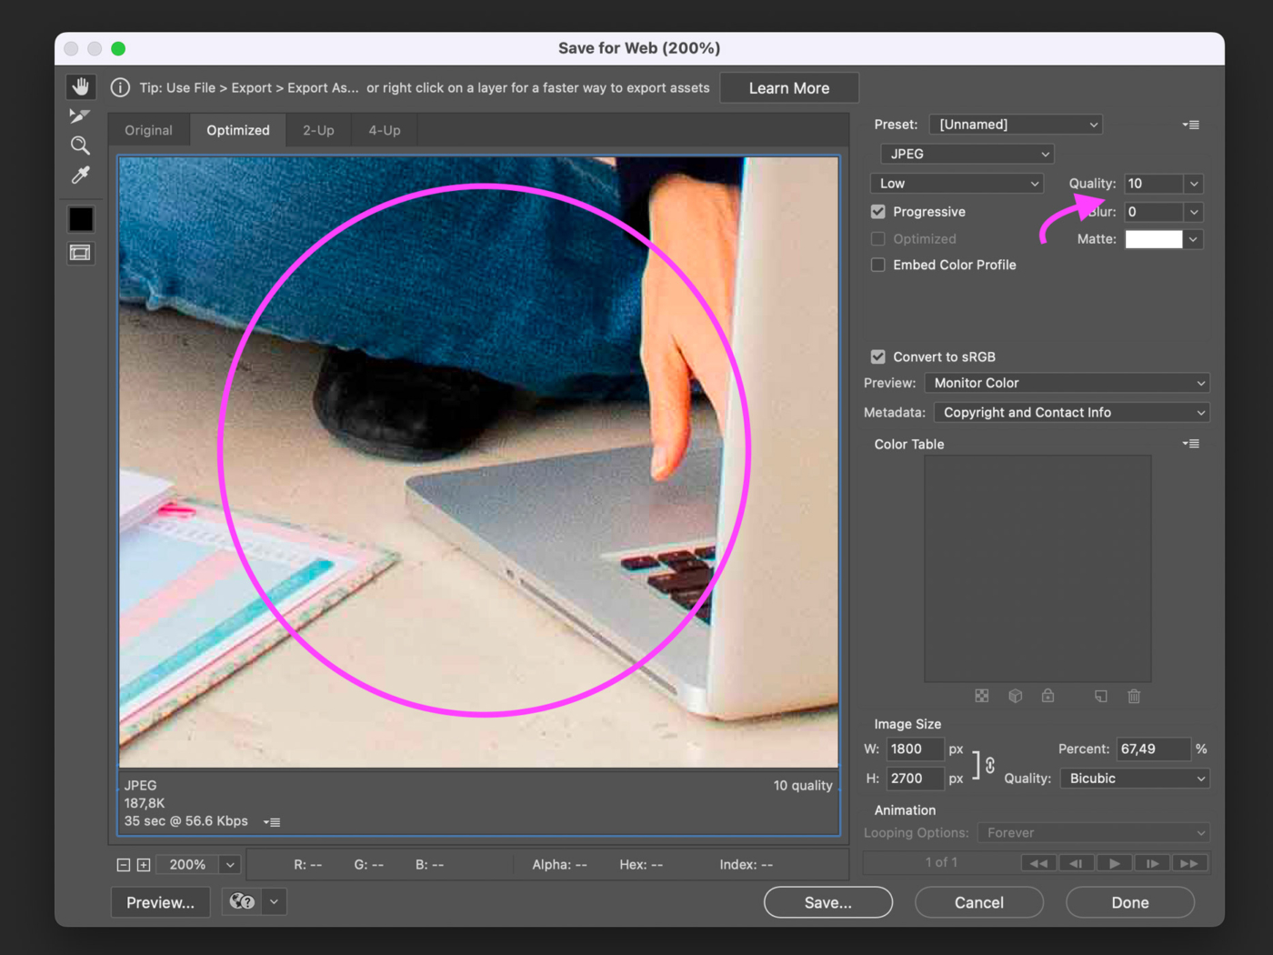Click the zoom out minus icon
The image size is (1273, 955).
pos(124,865)
